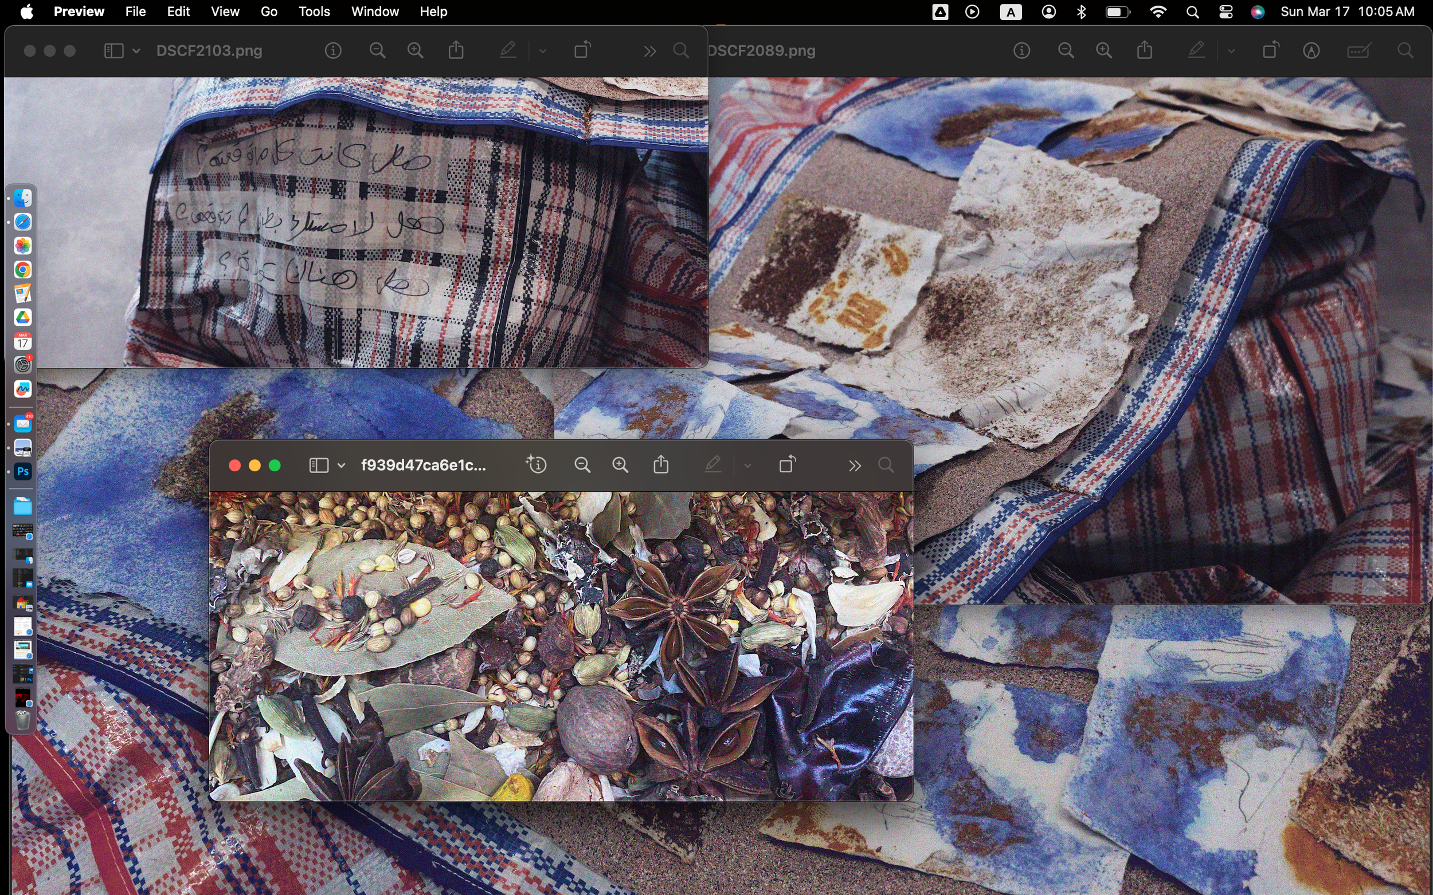Open inspector in the f939d47ca6e1c window
This screenshot has height=895, width=1433.
[x=536, y=466]
